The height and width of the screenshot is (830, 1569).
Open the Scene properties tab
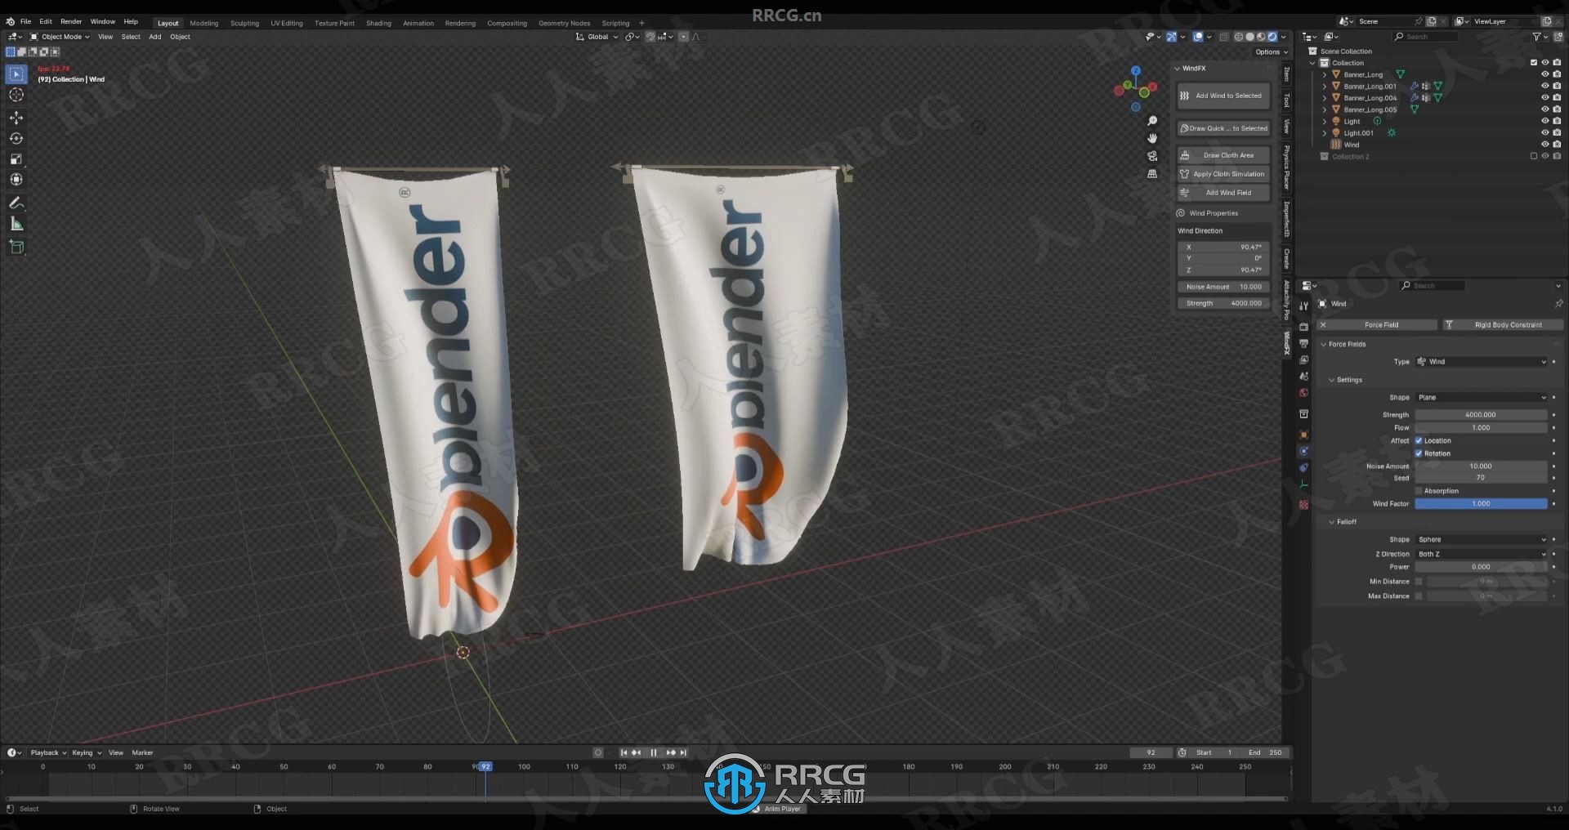(1304, 377)
